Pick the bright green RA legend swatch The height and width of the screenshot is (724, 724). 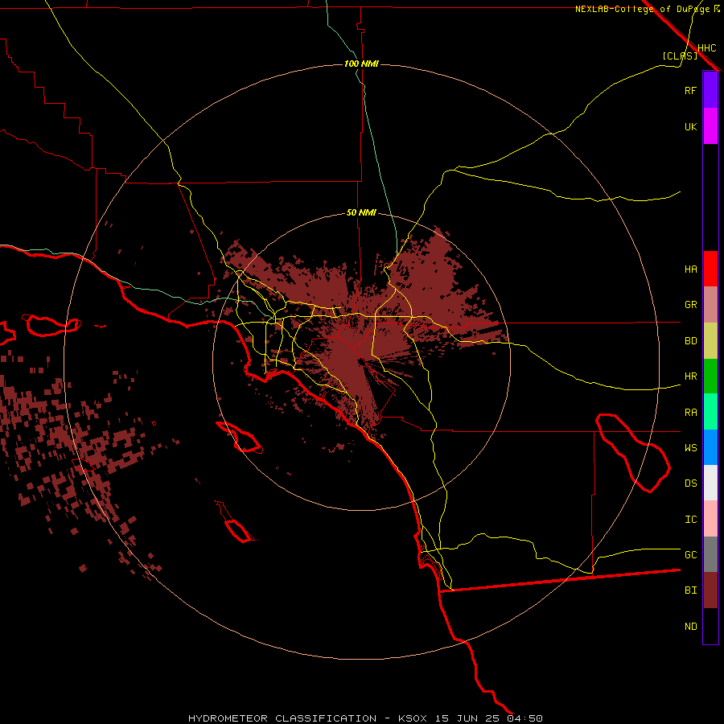(x=710, y=412)
